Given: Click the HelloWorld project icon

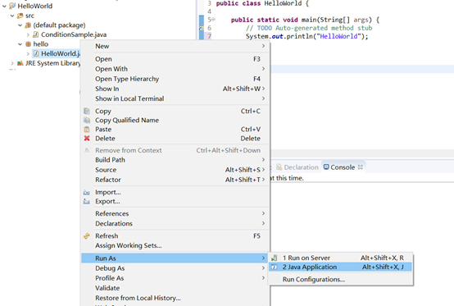Looking at the screenshot, I should (12, 6).
